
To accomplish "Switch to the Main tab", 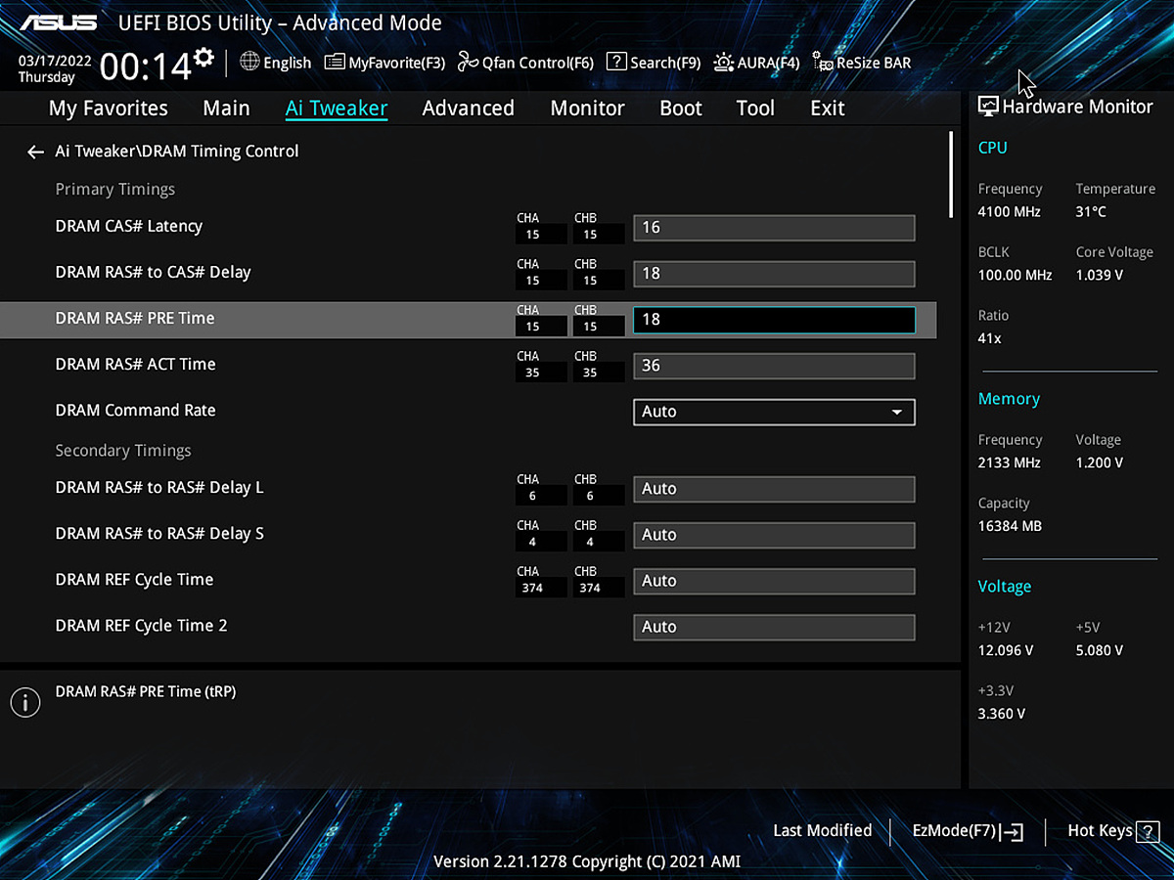I will (x=226, y=109).
